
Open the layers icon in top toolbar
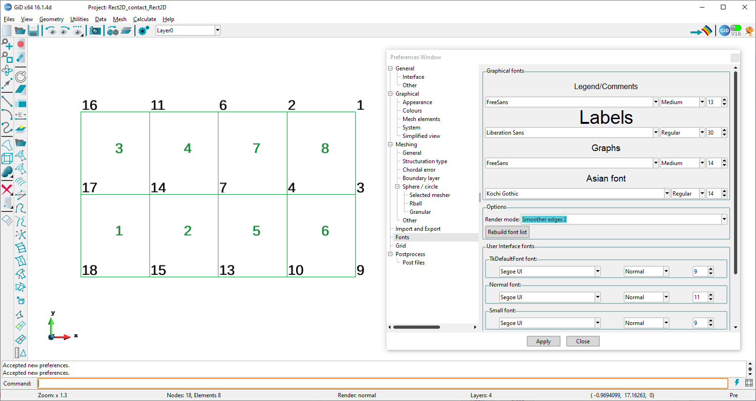[x=126, y=30]
